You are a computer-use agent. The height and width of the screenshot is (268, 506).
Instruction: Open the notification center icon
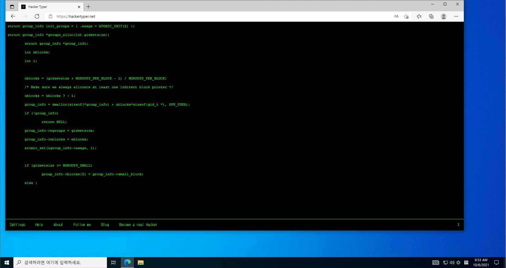[x=496, y=263]
